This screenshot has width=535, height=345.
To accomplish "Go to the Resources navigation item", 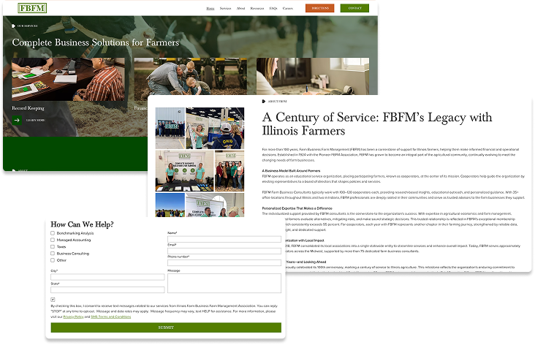I will pos(257,8).
